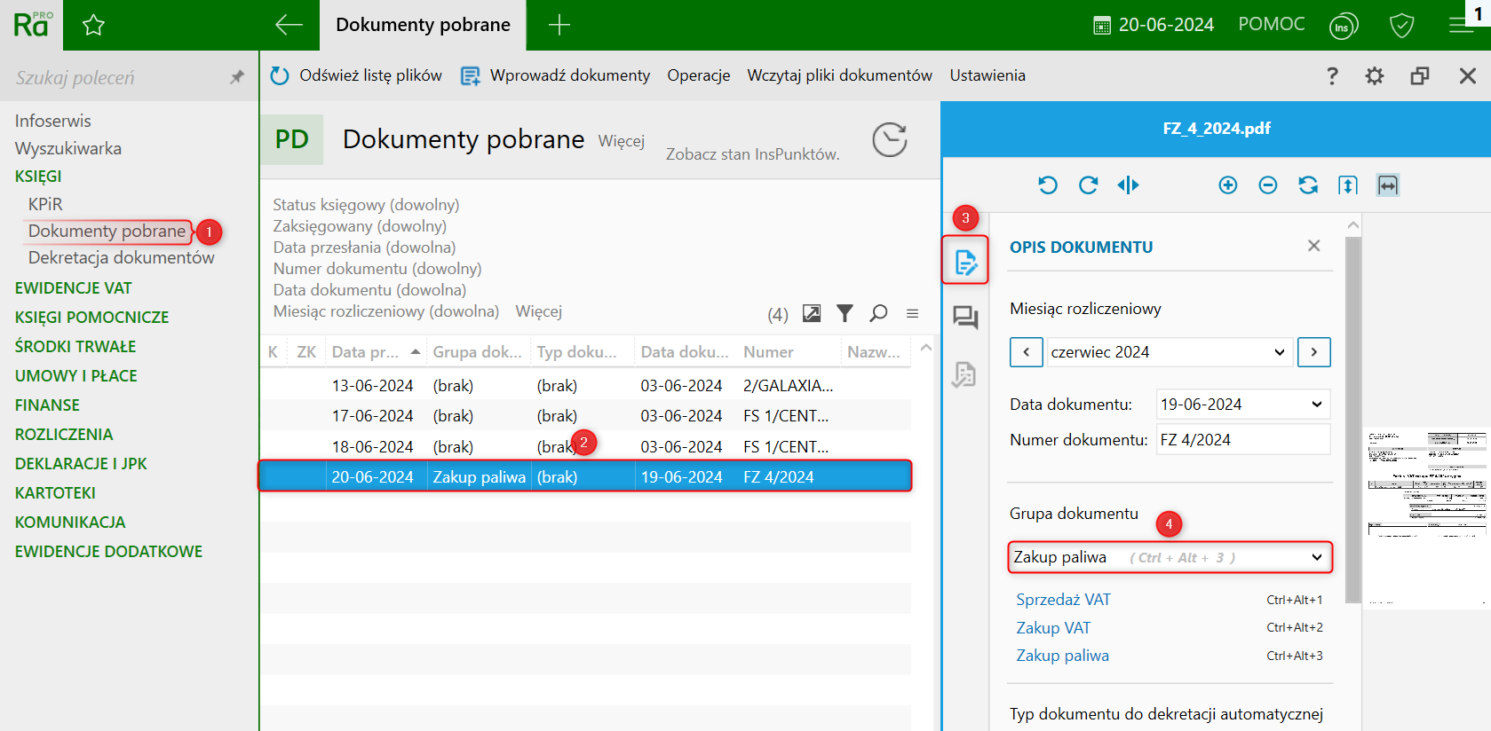The height and width of the screenshot is (731, 1491).
Task: Expand the Grupa dokumentu combo box
Action: pos(1316,557)
